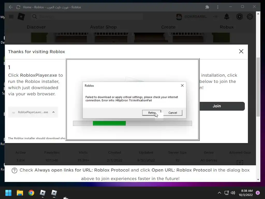Open Google Chrome from the taskbar
Image resolution: width=265 pixels, height=199 pixels.
(31, 193)
